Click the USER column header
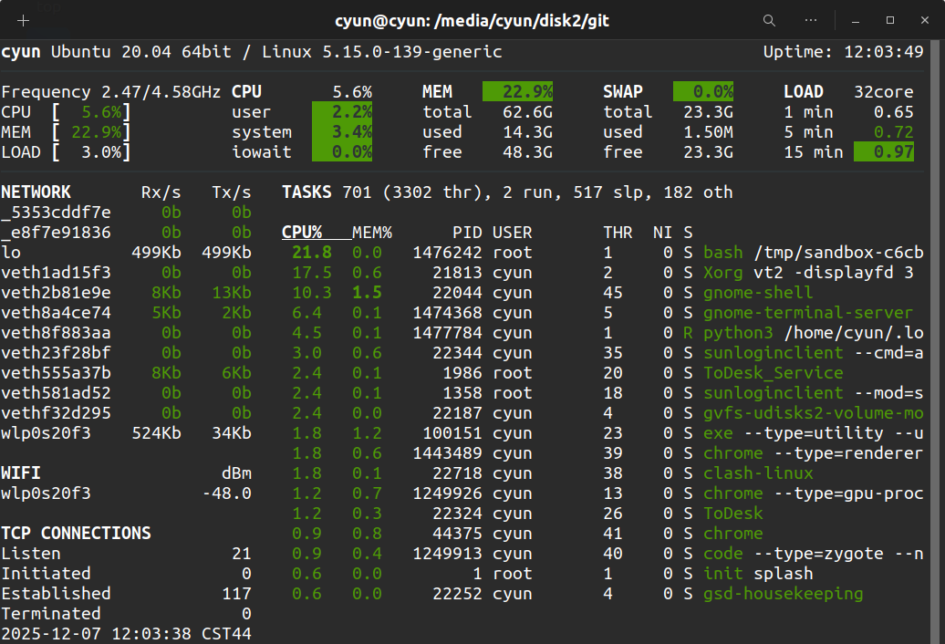Viewport: 945px width, 644px height. coord(513,233)
